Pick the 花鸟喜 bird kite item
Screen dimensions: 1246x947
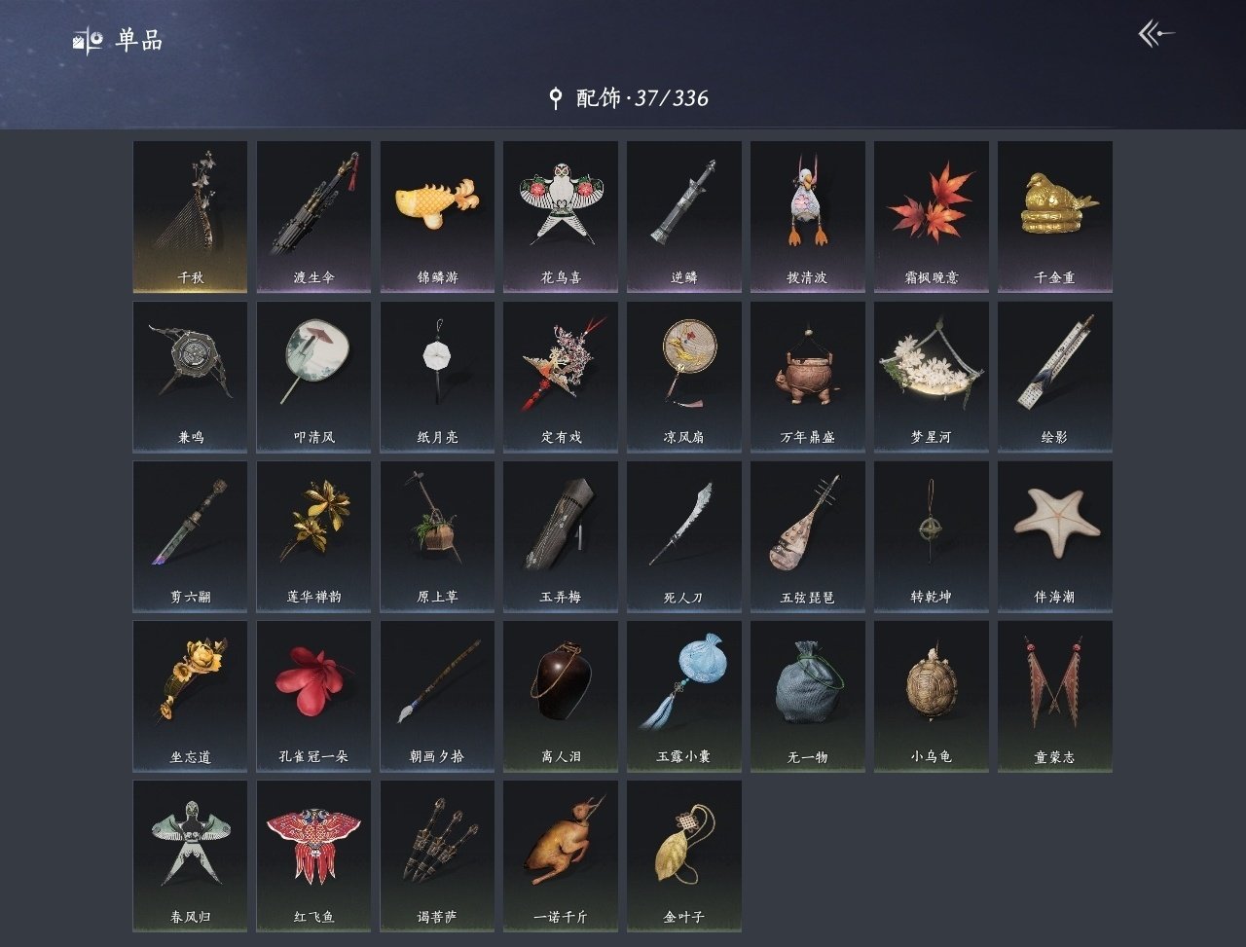(x=561, y=217)
